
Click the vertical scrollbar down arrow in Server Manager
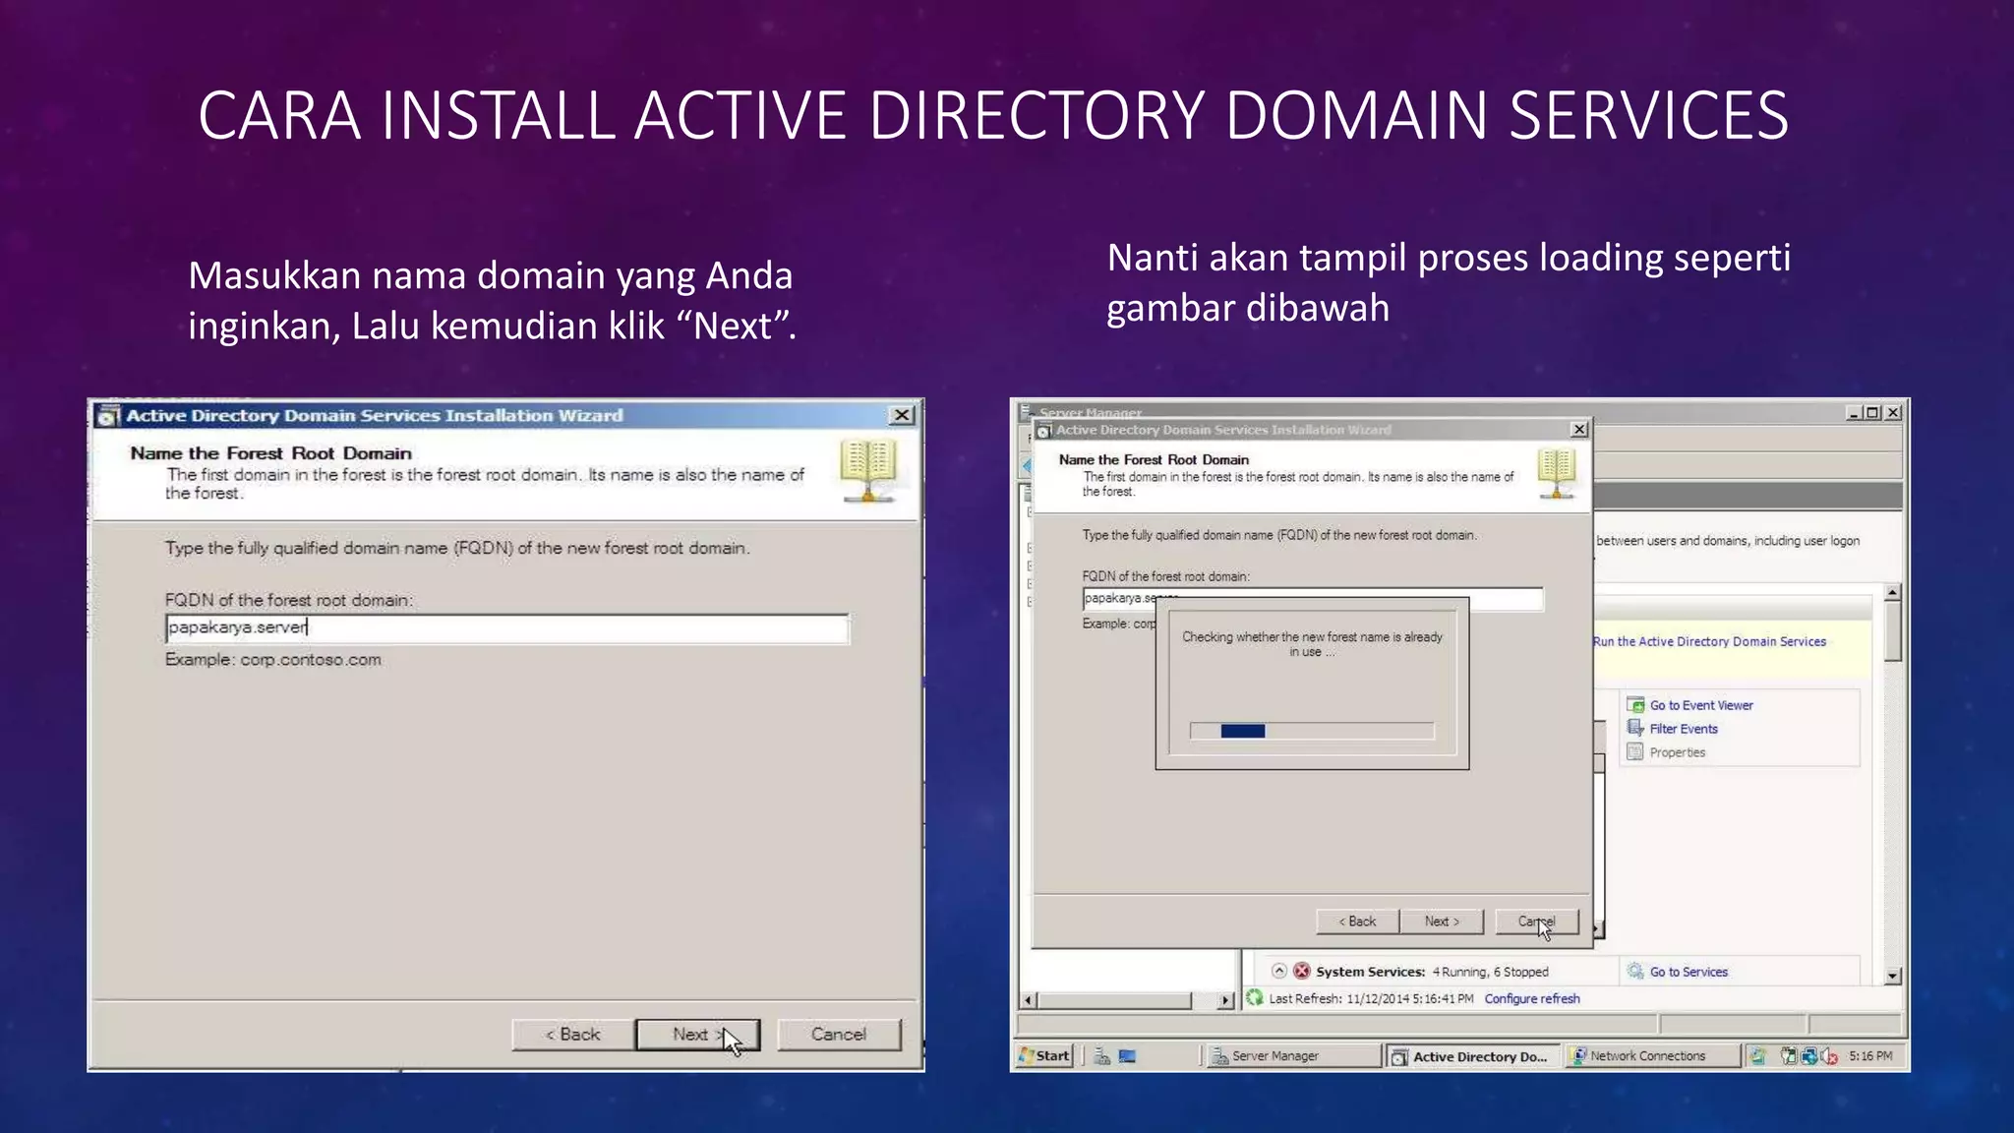pos(1893,977)
